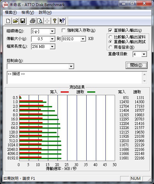
Task: Click the description box scroll up arrow
Action: tap(144, 74)
